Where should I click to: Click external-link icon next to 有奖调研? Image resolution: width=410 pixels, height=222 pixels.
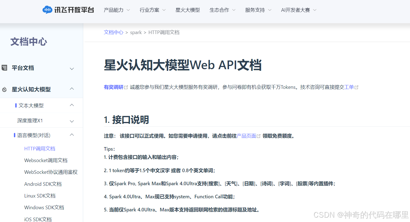(x=126, y=87)
